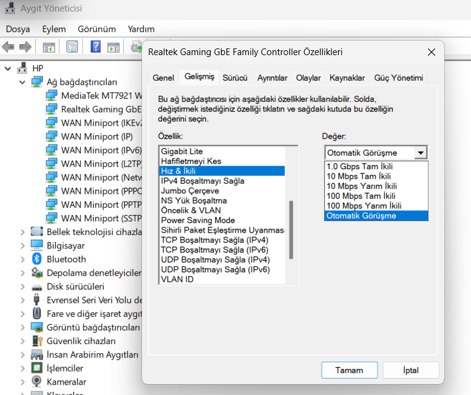Select Power Saving Mode property
Screen dimensions: 471x395
tap(222, 220)
